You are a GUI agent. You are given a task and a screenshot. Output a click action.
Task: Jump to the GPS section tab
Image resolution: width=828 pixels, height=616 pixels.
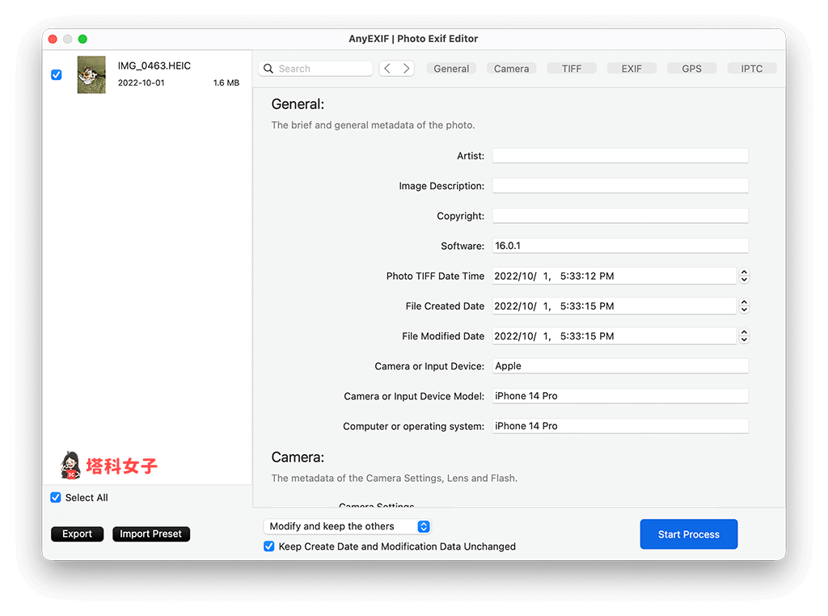pyautogui.click(x=691, y=69)
